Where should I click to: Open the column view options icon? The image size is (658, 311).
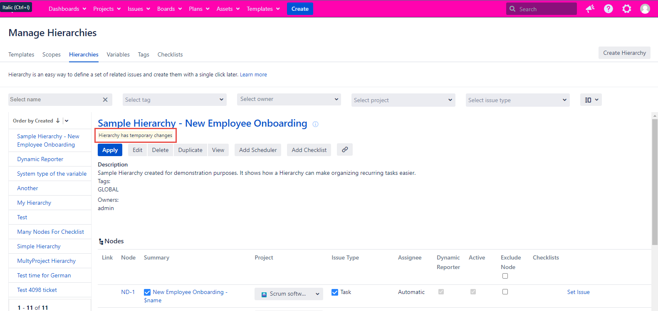591,100
